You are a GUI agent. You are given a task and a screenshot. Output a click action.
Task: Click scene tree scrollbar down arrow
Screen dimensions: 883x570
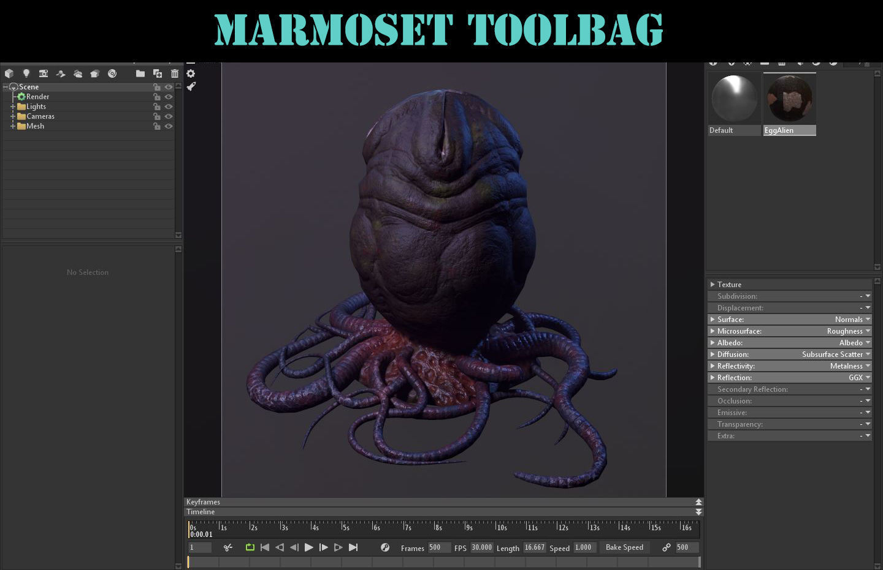(x=178, y=235)
